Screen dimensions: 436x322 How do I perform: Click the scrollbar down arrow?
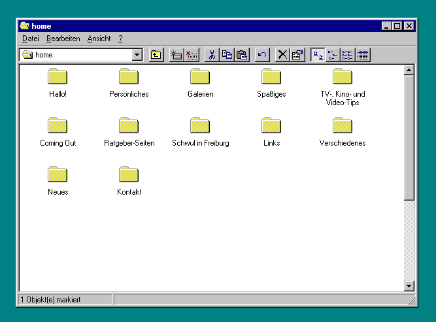409,286
